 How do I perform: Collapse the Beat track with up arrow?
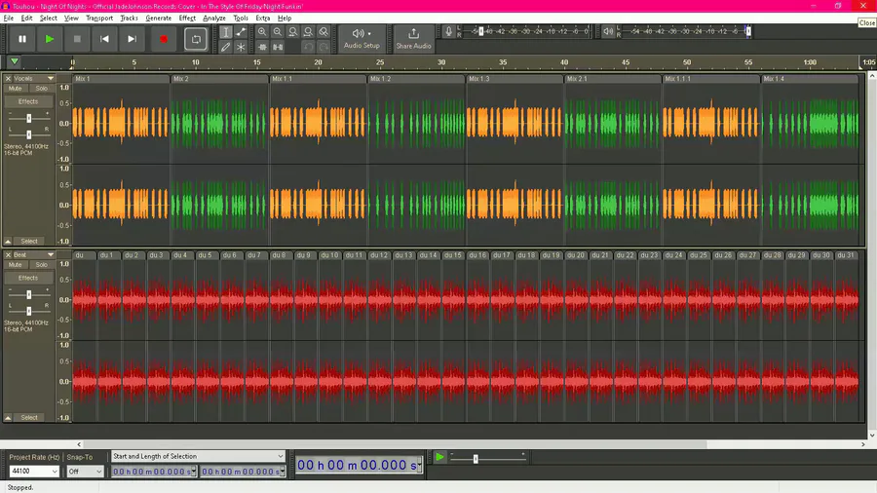(8, 418)
